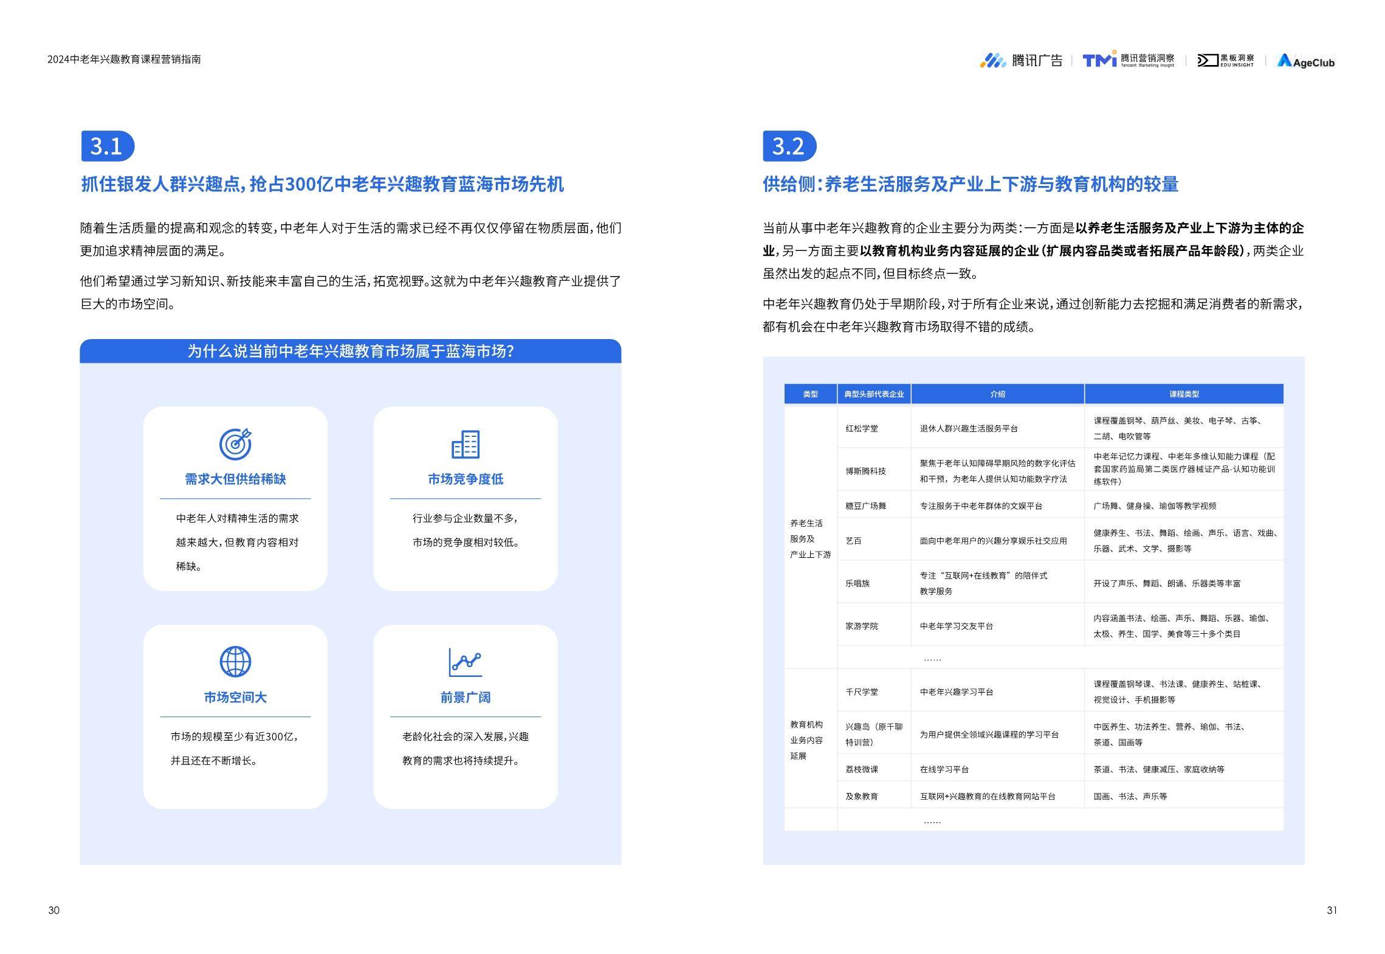The width and height of the screenshot is (1385, 954).
Task: Click the table header 介绍
Action: (998, 394)
